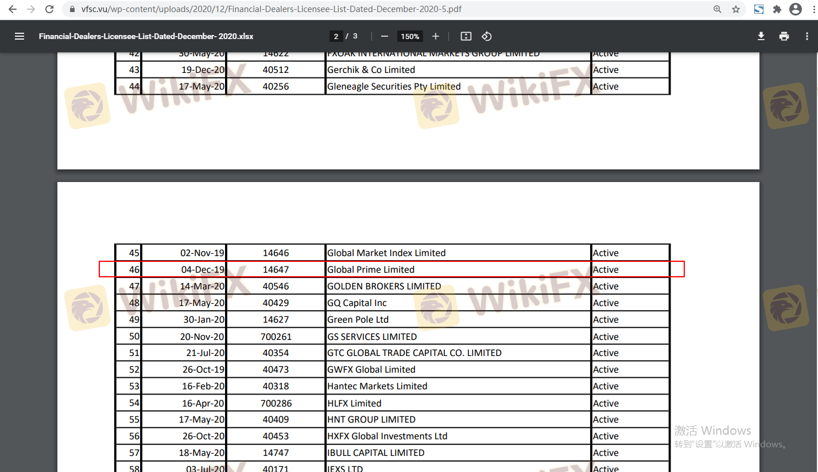Click the Global Prime Limited row
Viewport: 818px width, 472px height.
[371, 269]
